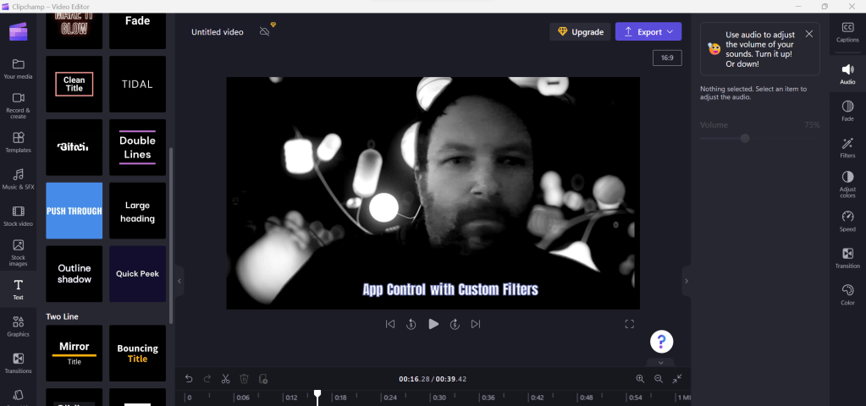Open the Speed panel
Image resolution: width=866 pixels, height=406 pixels.
(847, 220)
